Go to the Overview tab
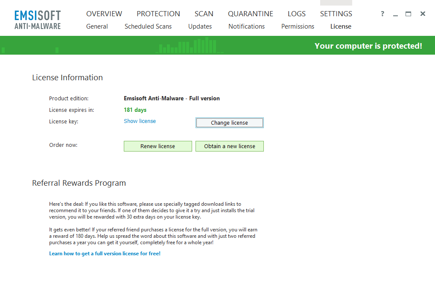The width and height of the screenshot is (435, 292). (x=104, y=14)
